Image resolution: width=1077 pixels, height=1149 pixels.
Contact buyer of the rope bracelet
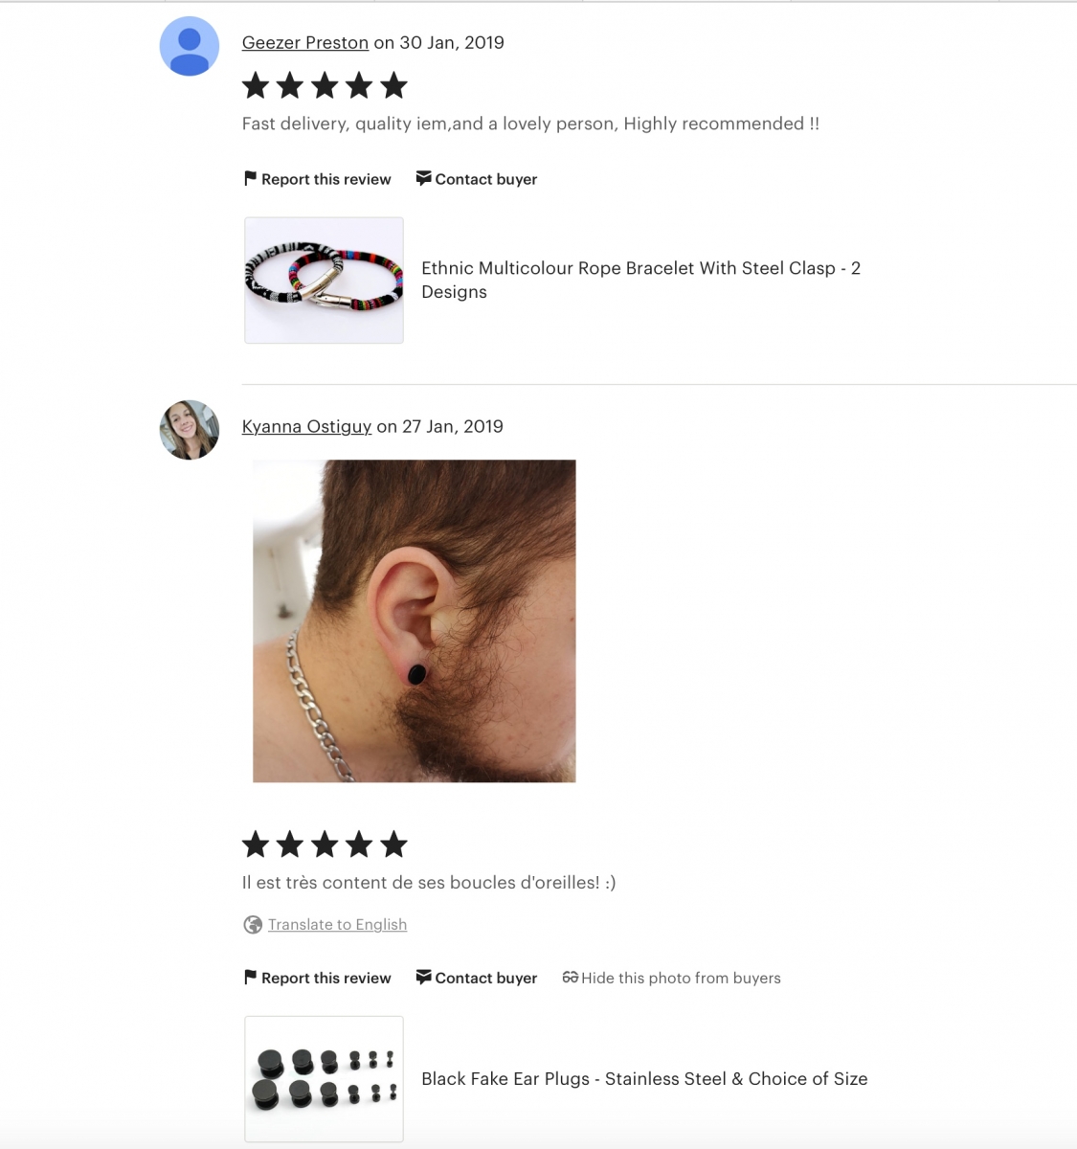point(477,179)
